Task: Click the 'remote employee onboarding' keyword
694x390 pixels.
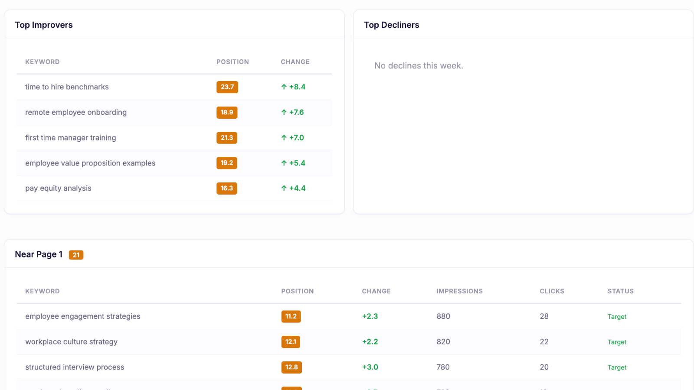Action: [x=76, y=112]
